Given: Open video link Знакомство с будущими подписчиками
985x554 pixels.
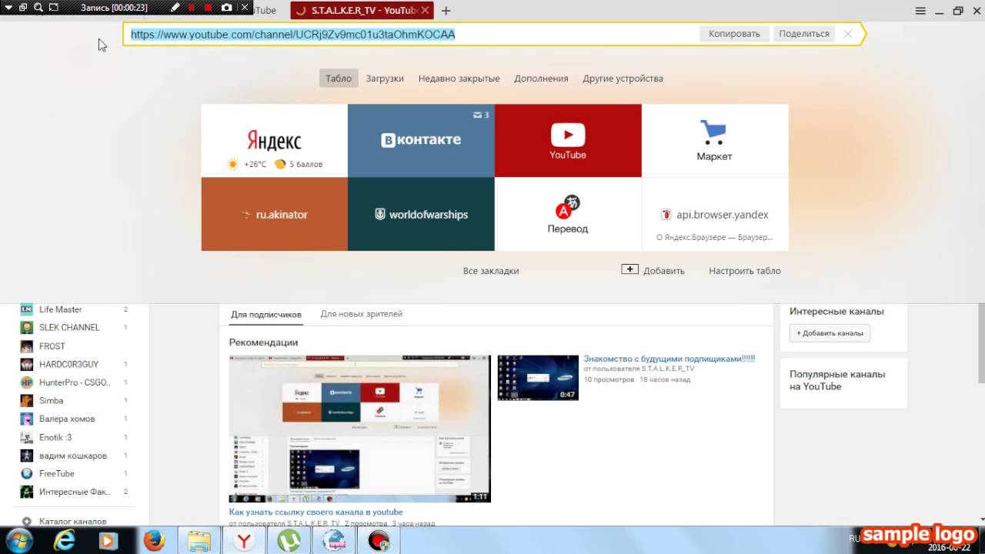Looking at the screenshot, I should point(669,359).
